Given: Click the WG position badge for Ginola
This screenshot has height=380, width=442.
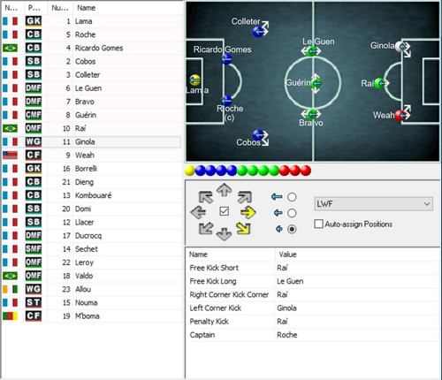Looking at the screenshot, I should pyautogui.click(x=34, y=142).
